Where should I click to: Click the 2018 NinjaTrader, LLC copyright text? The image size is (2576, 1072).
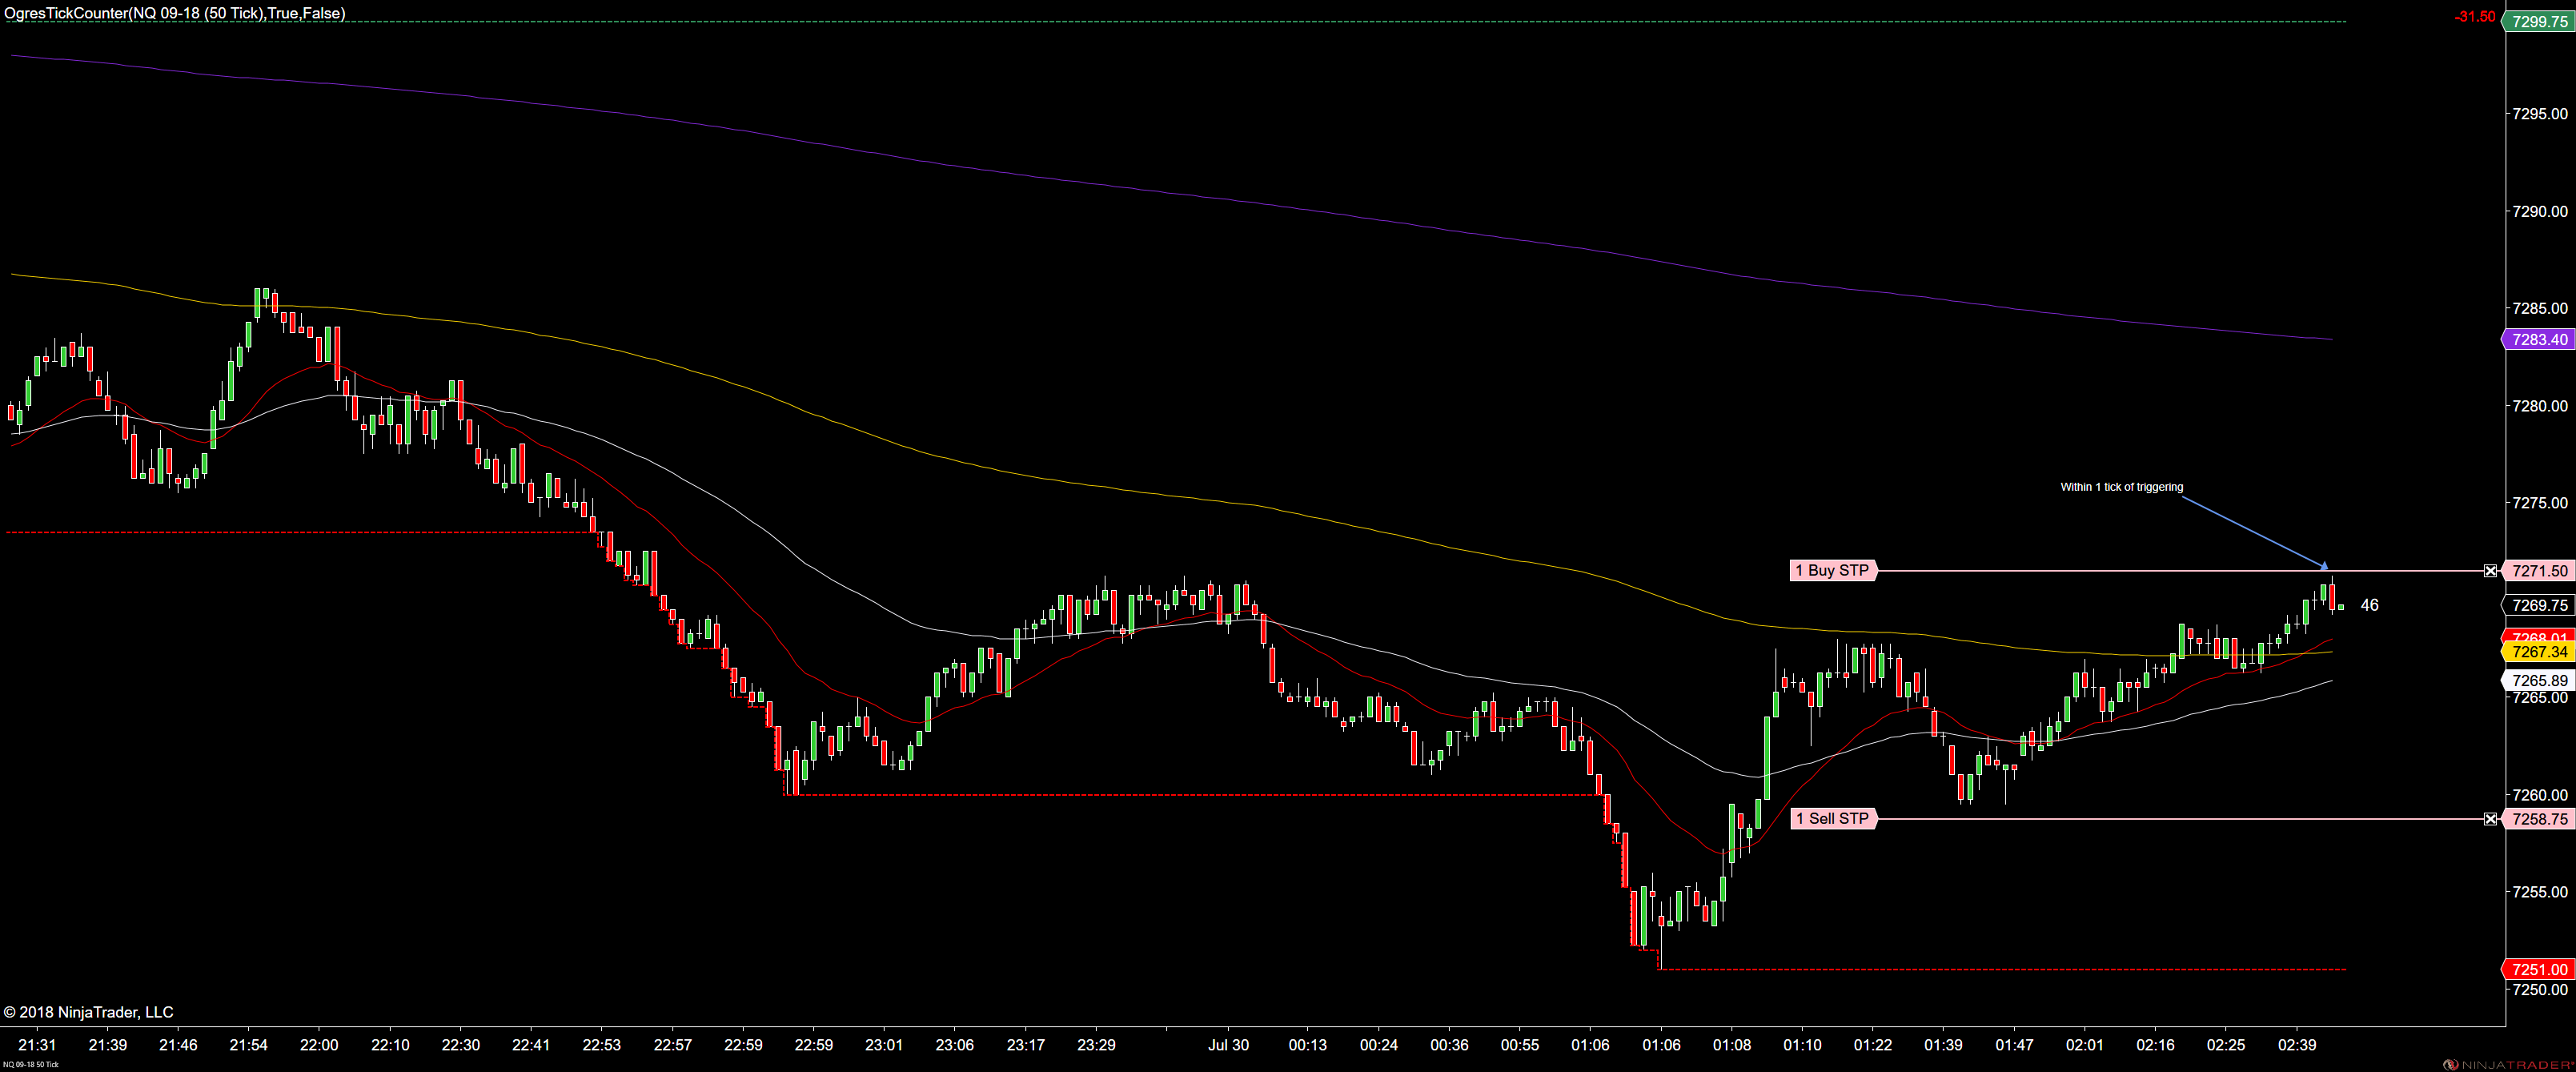(88, 1012)
